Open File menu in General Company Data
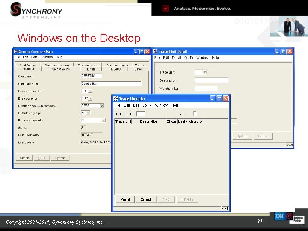Viewport: 308px width, 231px height. tap(17, 57)
